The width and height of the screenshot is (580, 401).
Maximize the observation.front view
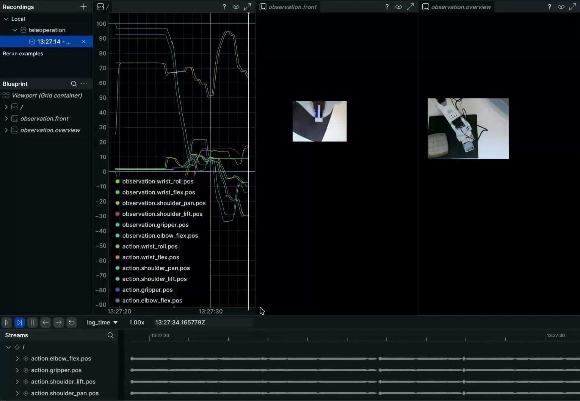click(410, 7)
